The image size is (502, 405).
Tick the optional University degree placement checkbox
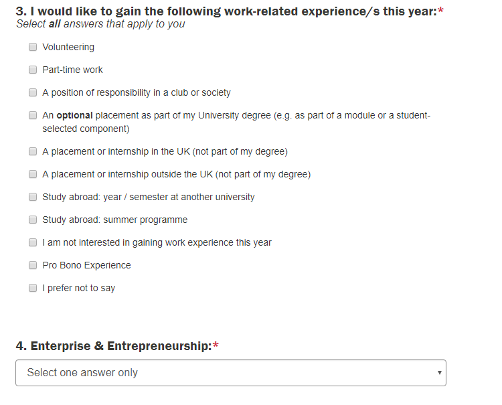(33, 115)
